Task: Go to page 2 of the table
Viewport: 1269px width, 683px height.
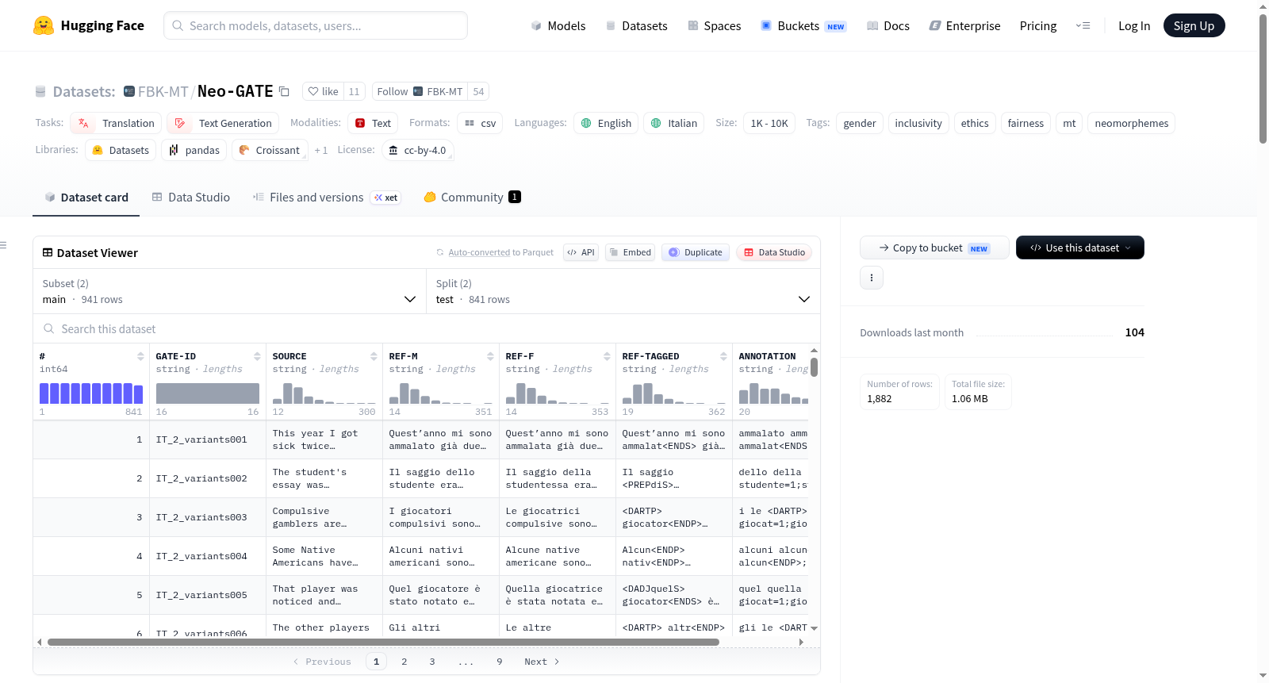Action: (404, 662)
